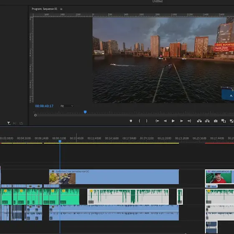Click the Program monitor vertical ruler
The height and width of the screenshot is (234, 234).
31,60
